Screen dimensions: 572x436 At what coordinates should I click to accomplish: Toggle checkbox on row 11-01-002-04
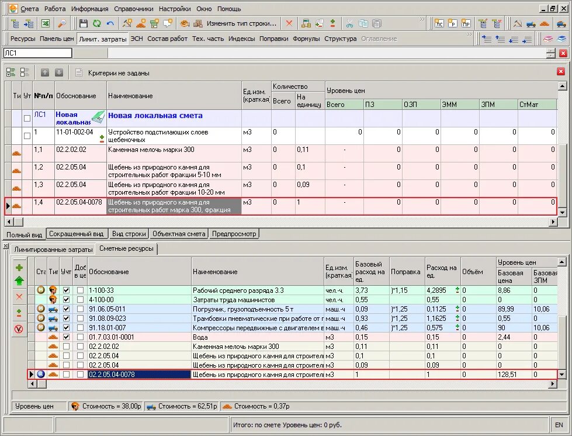[x=27, y=136]
